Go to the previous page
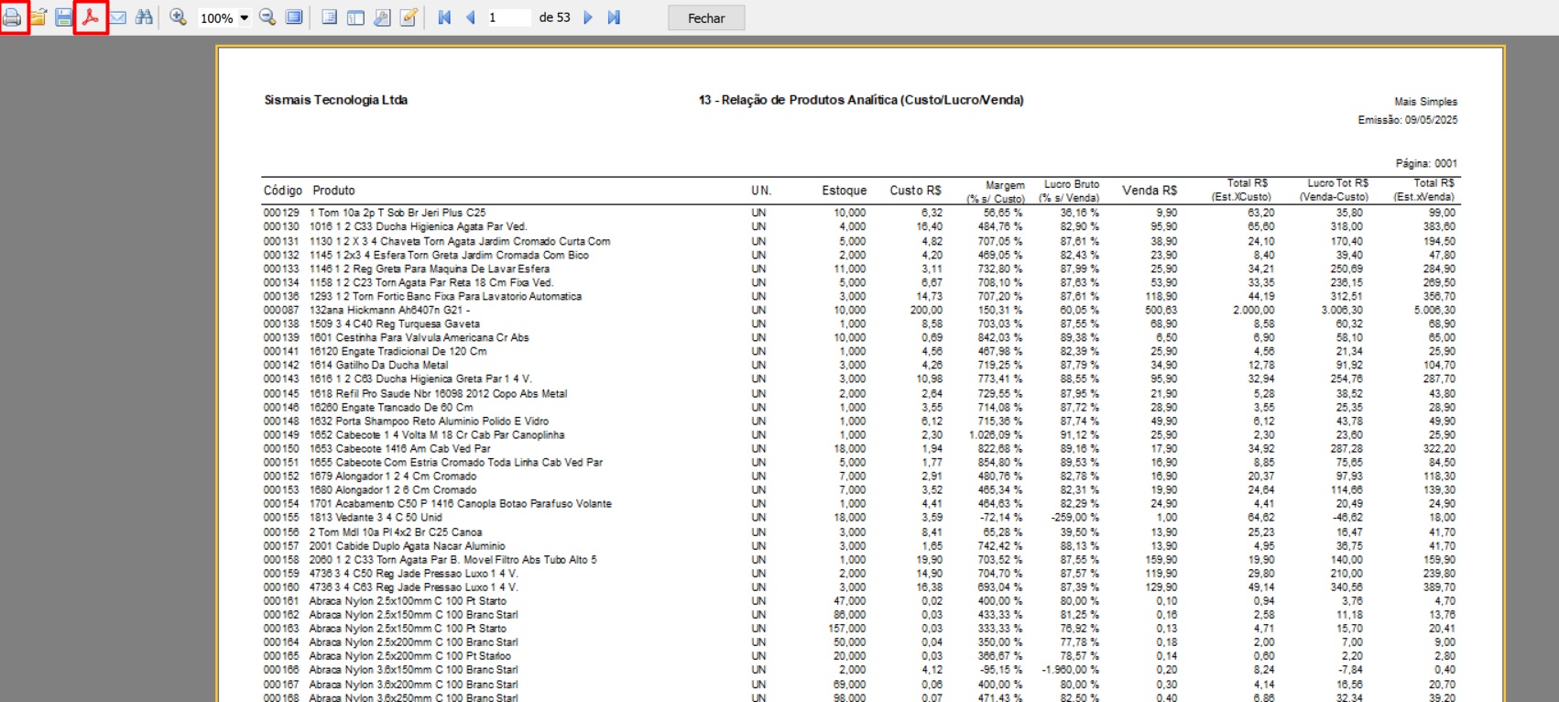The image size is (1559, 702). click(471, 17)
